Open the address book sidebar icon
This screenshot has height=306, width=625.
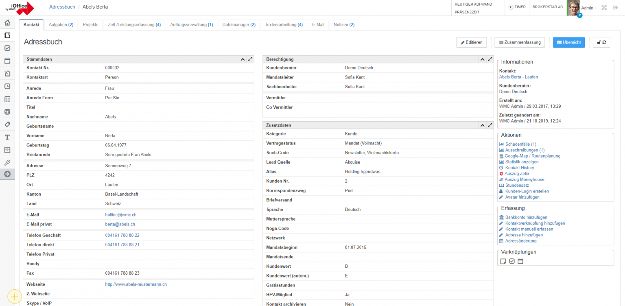coord(7,35)
